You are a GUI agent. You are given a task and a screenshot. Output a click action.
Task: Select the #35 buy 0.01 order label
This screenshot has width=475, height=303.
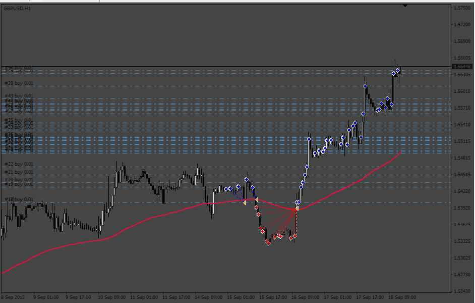point(19,120)
